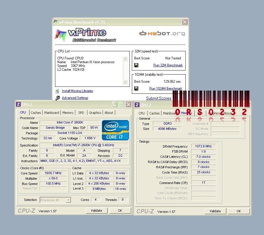
Task: Click the FSB:DRAM value 1:8
Action: [203, 151]
